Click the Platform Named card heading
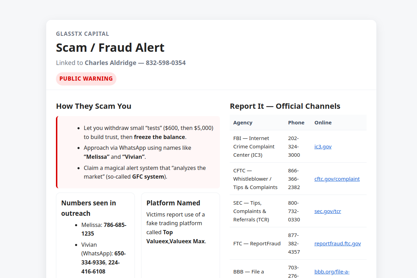417x278 pixels. pyautogui.click(x=173, y=203)
